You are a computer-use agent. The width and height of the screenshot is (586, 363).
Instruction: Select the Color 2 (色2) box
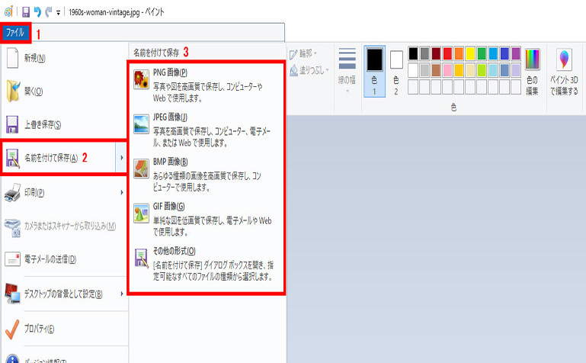click(396, 69)
